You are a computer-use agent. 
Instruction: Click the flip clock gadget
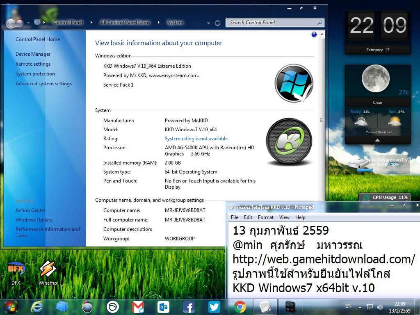pyautogui.click(x=378, y=32)
